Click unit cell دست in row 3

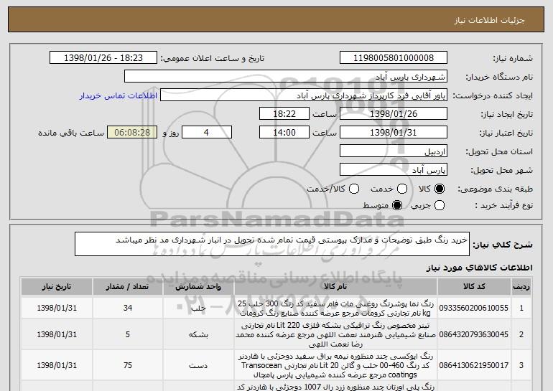click(x=198, y=365)
